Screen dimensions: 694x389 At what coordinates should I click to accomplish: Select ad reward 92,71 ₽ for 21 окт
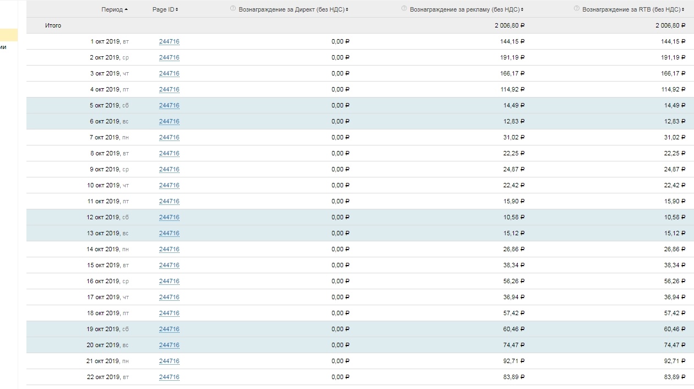click(514, 361)
